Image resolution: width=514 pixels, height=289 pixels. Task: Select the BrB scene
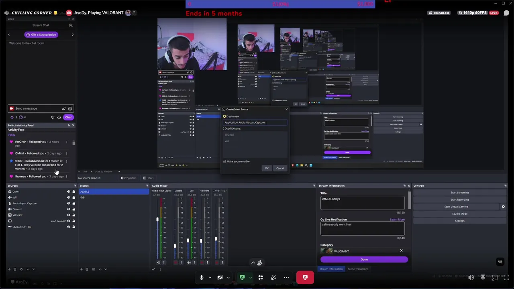point(114,197)
